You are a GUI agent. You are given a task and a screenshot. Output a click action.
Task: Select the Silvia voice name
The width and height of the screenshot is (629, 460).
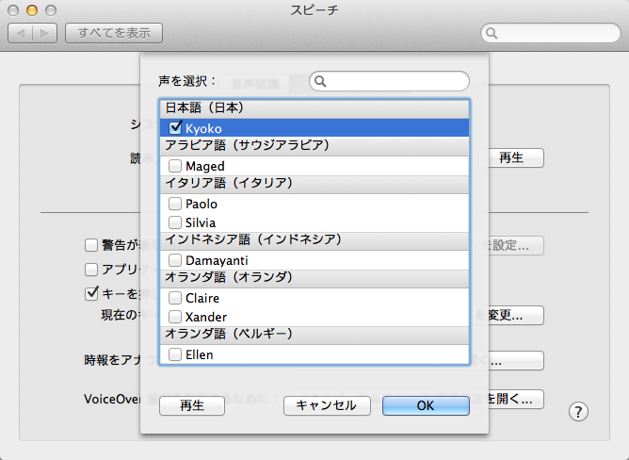201,222
